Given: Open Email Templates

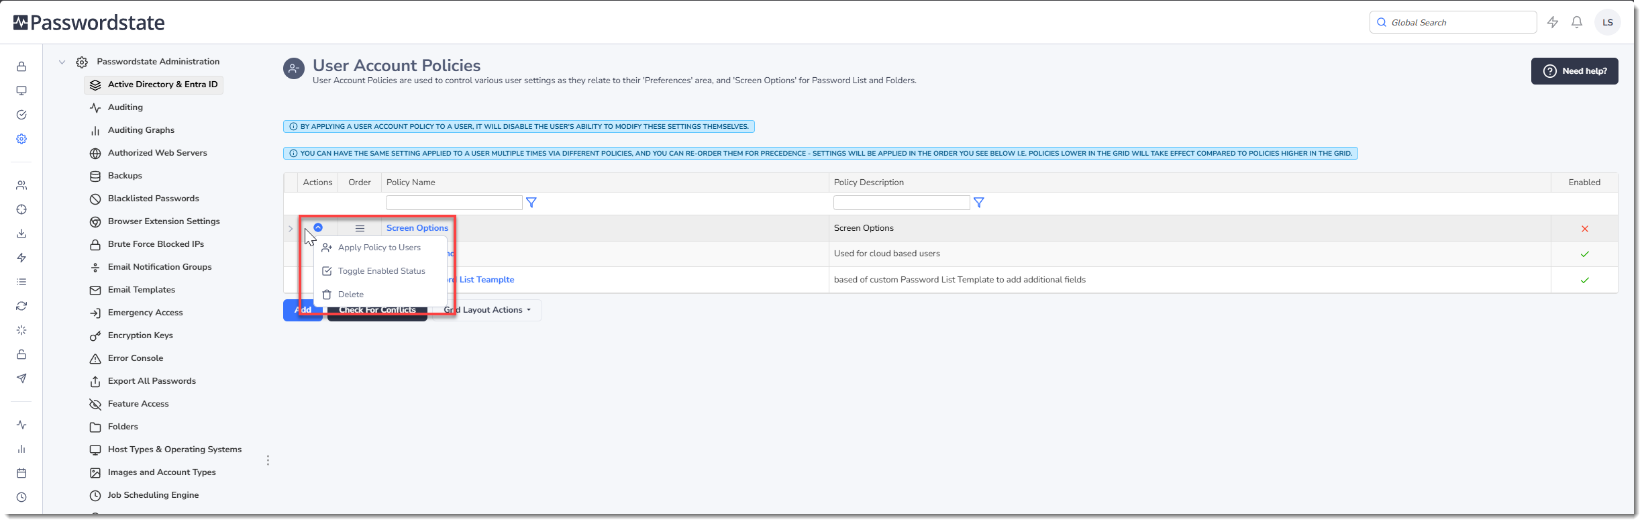Looking at the screenshot, I should [x=142, y=290].
